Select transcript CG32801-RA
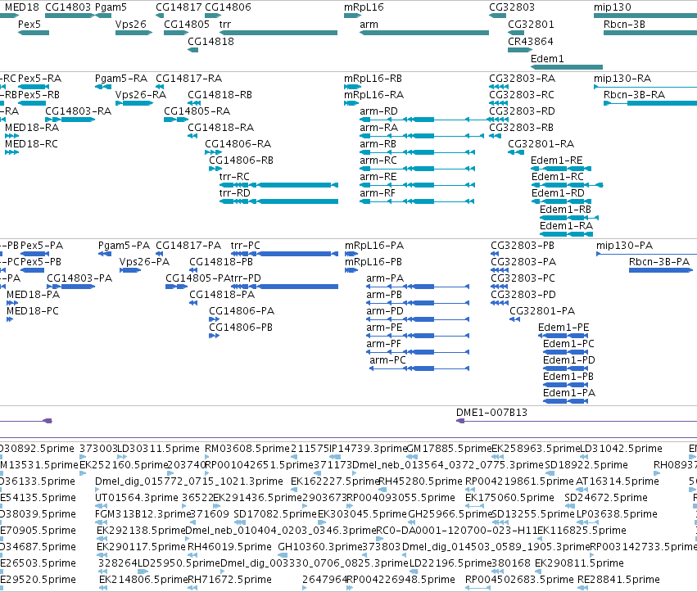This screenshot has height=592, width=697. point(516,152)
